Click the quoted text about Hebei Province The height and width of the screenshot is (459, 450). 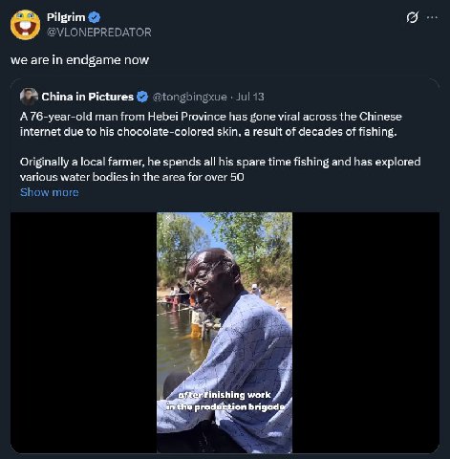pyautogui.click(x=210, y=124)
